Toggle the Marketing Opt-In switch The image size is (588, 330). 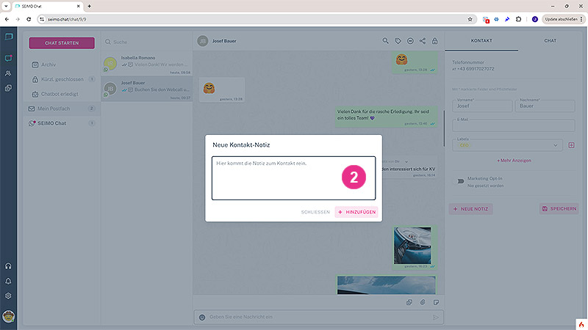460,180
